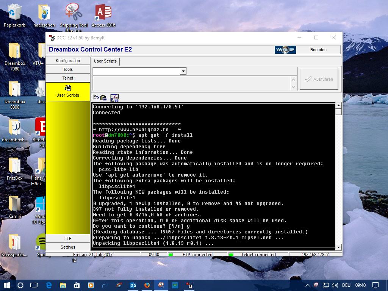Open Microsoft Edge in the taskbar
The height and width of the screenshot is (291, 388).
tap(49, 285)
